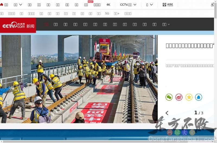Viewport: 217px width, 143px height.
Task: Expand the CCTV. dropdown in top bar
Action: tap(128, 5)
